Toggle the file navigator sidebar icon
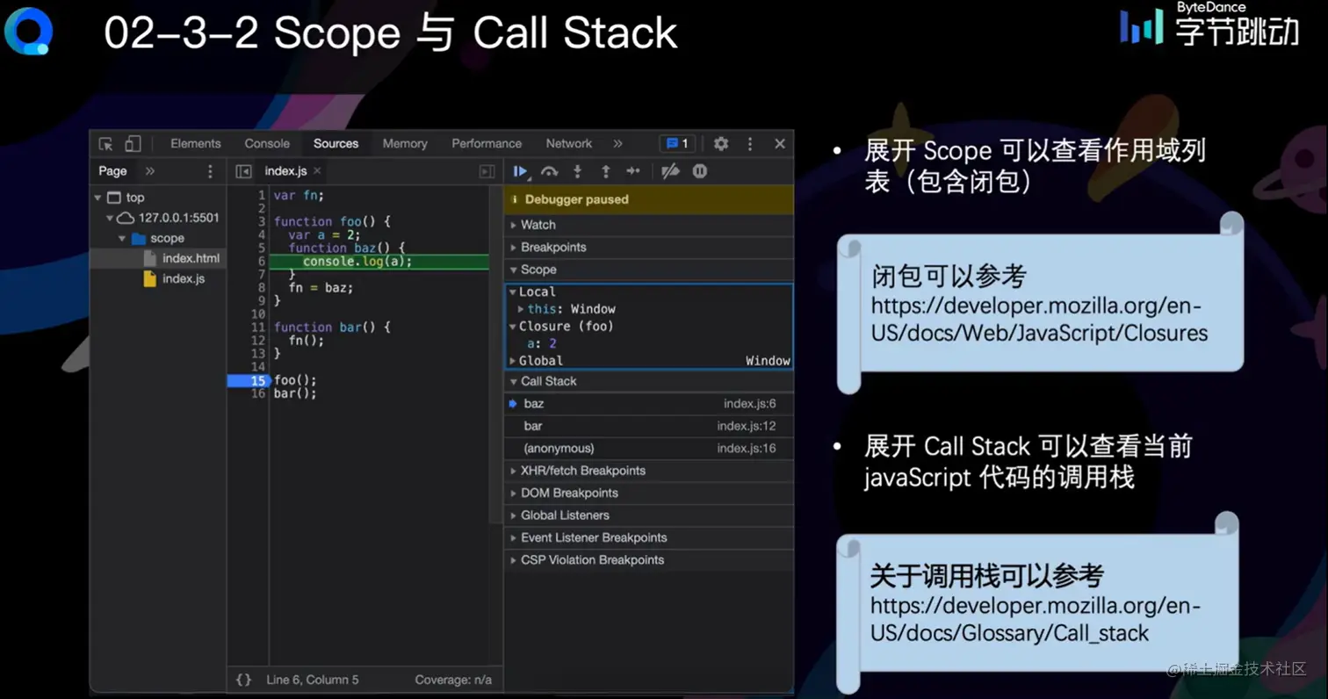 tap(244, 171)
